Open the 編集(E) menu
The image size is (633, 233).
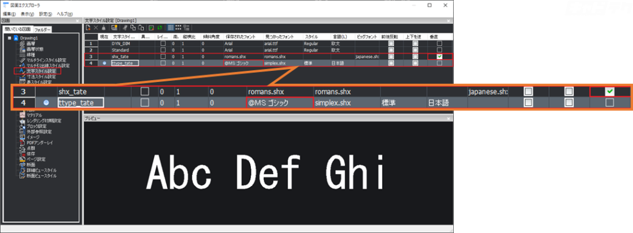(9, 14)
